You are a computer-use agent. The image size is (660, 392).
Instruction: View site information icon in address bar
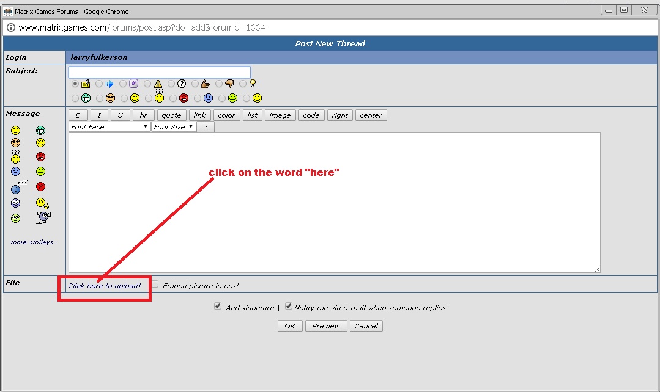pos(10,27)
